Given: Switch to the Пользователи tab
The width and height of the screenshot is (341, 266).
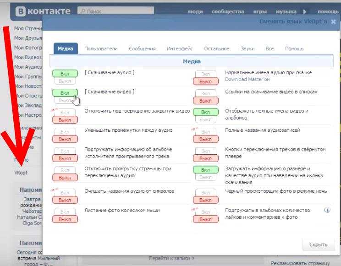Looking at the screenshot, I should pos(101,49).
